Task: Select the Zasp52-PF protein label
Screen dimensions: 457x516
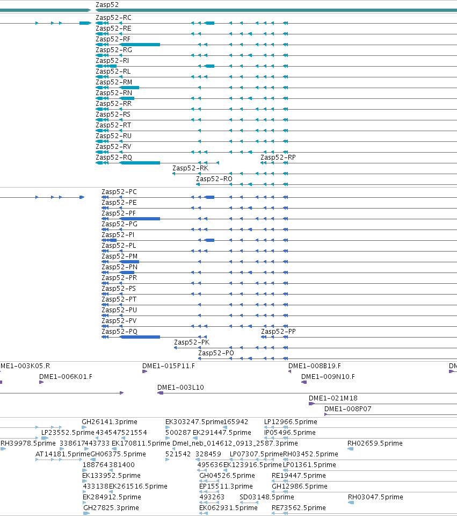Action: coord(119,213)
